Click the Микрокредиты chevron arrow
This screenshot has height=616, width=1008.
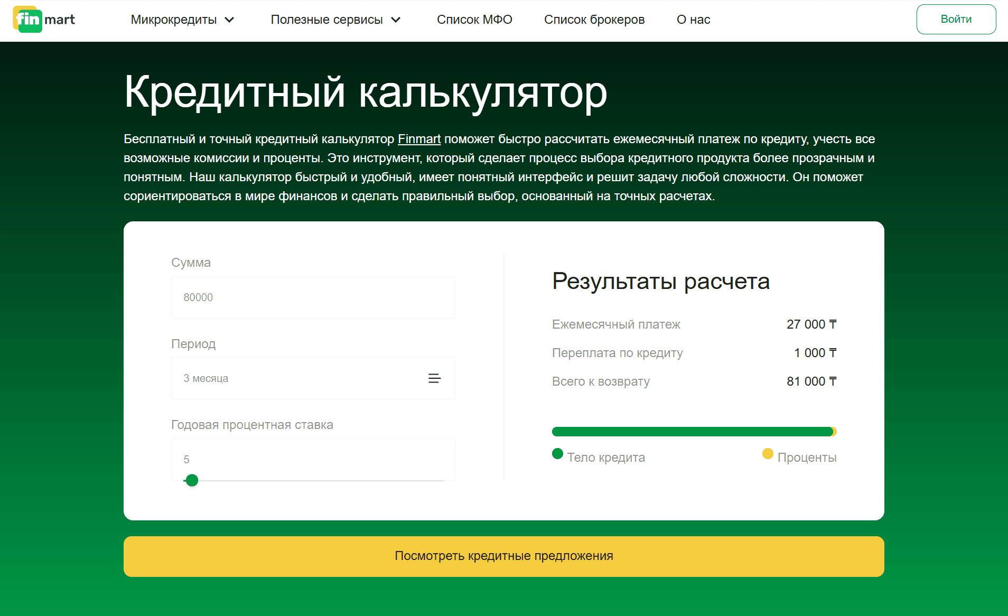229,20
